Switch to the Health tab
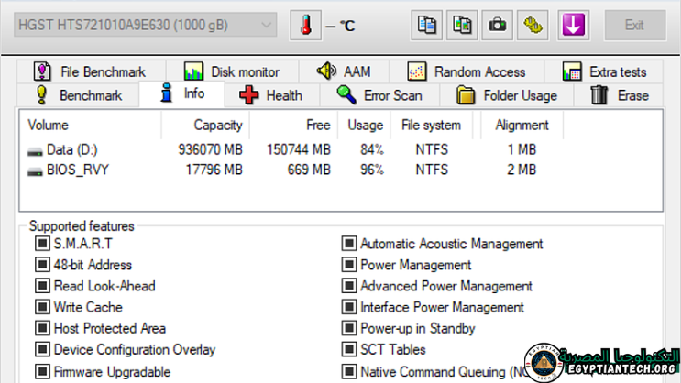The height and width of the screenshot is (383, 681). click(x=272, y=95)
